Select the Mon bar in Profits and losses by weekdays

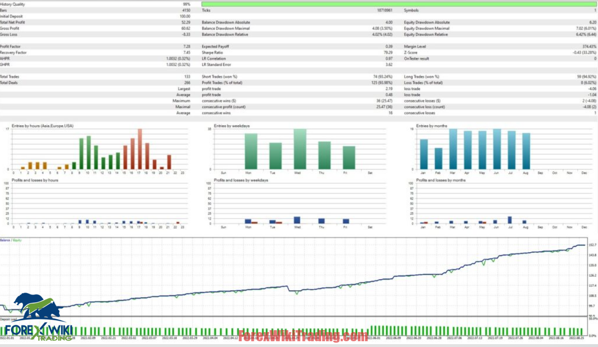point(248,221)
